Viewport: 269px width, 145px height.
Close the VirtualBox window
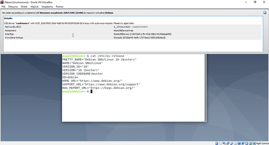click(264, 2)
